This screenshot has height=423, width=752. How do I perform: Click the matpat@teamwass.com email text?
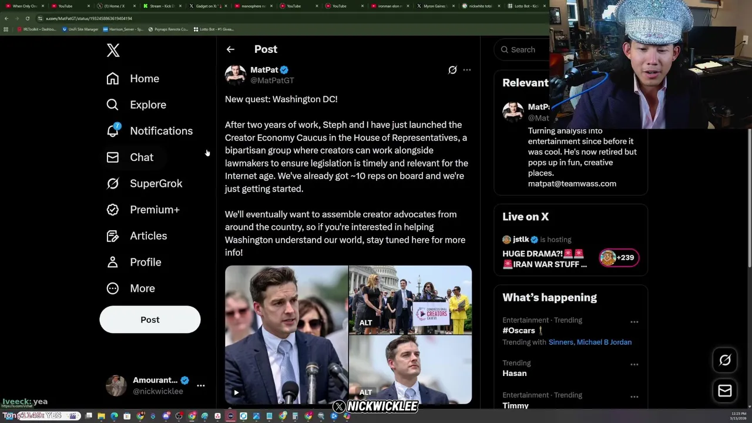[x=572, y=184]
